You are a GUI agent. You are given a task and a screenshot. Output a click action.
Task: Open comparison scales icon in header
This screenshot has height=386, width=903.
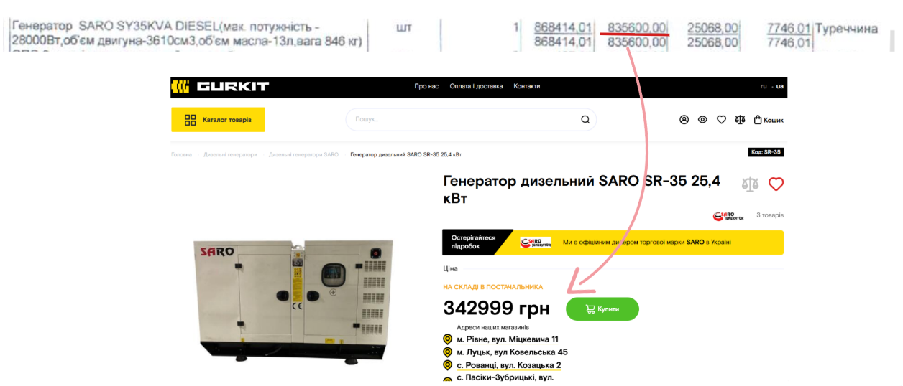pos(740,120)
